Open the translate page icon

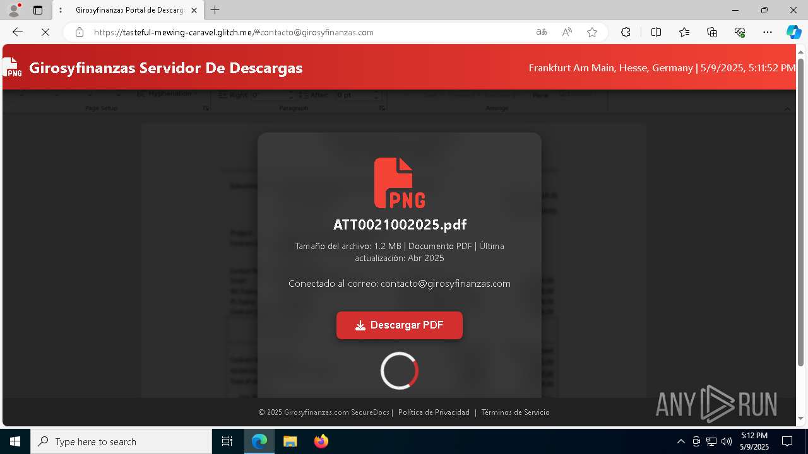click(x=541, y=32)
